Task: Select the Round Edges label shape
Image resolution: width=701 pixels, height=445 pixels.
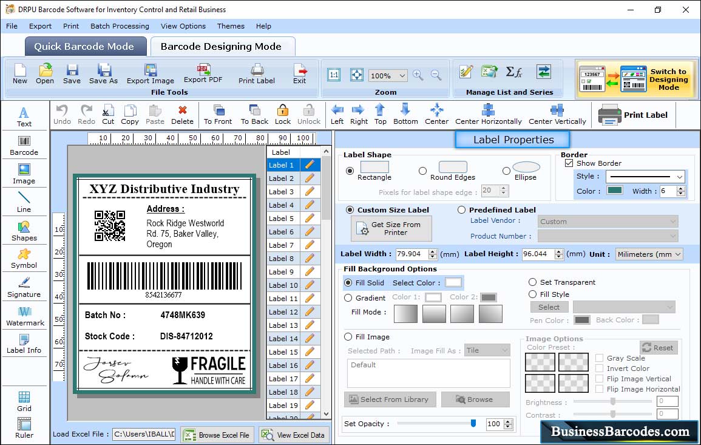Action: coord(422,171)
